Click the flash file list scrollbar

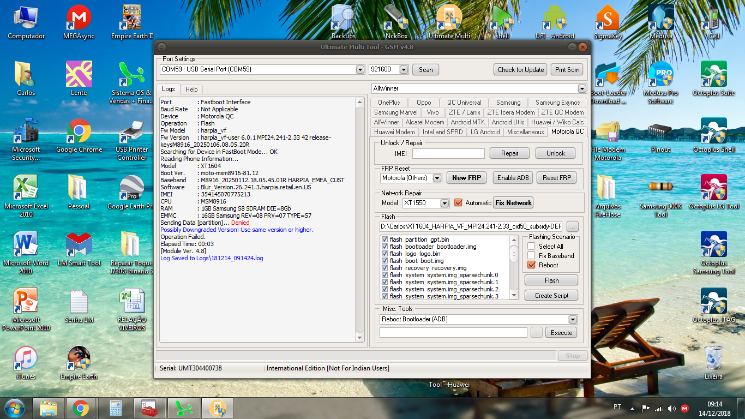(514, 267)
